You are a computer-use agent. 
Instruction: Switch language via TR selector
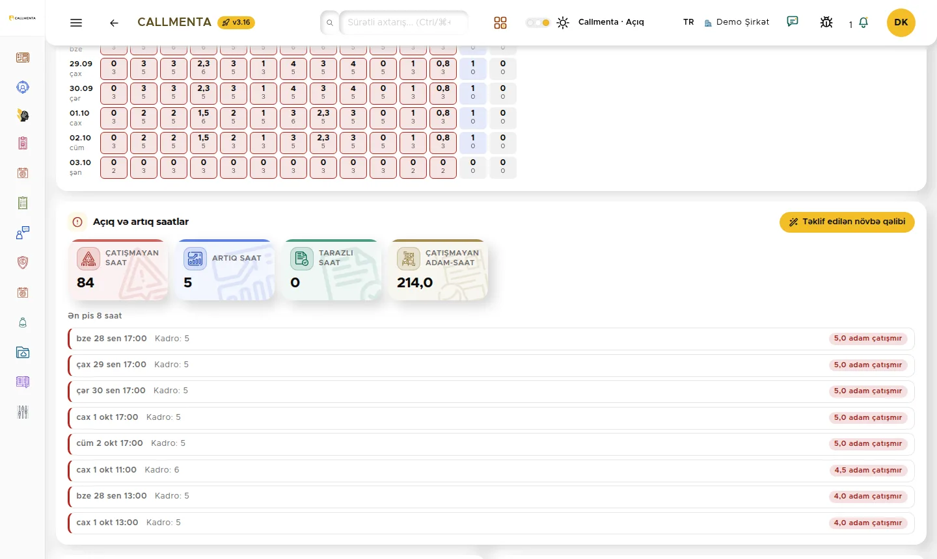tap(688, 22)
